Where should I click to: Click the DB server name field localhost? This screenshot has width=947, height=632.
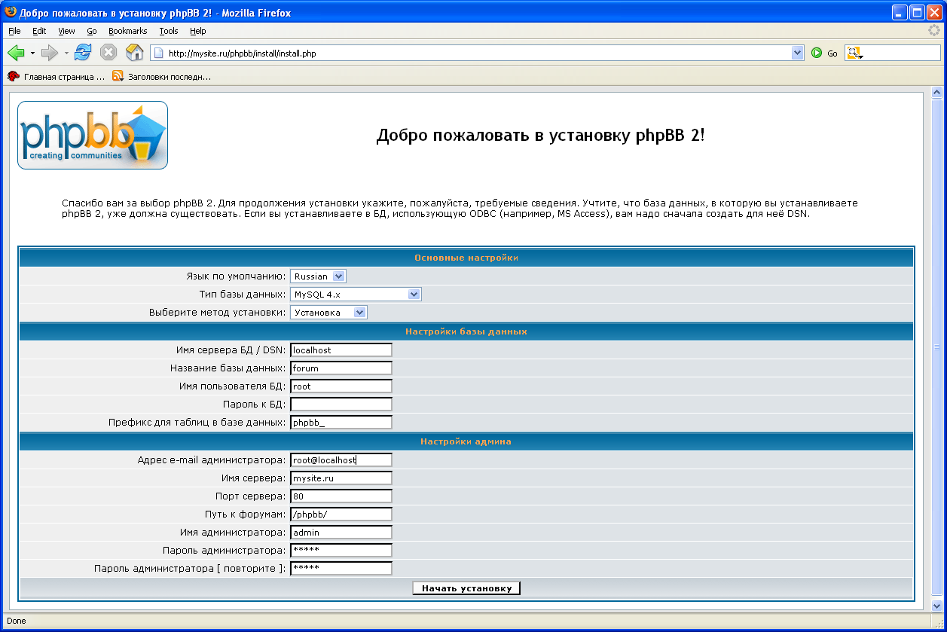pos(341,350)
